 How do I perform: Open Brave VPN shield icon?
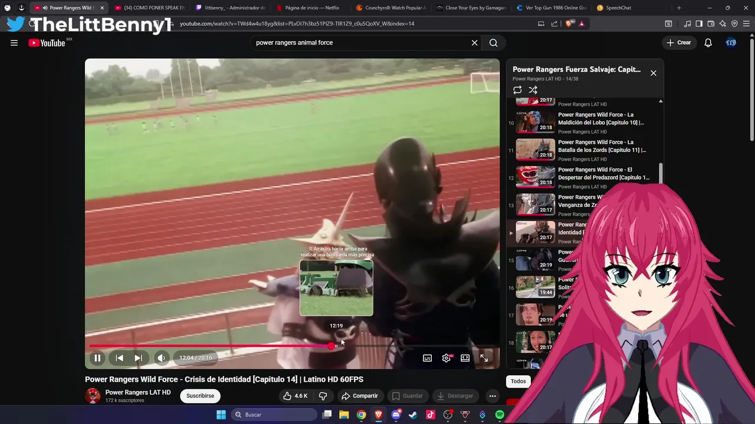(x=734, y=24)
